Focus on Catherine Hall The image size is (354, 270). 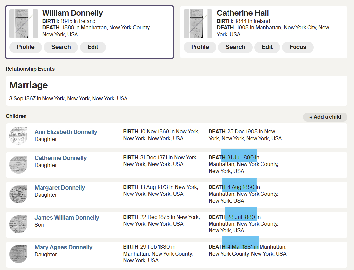[x=297, y=47]
